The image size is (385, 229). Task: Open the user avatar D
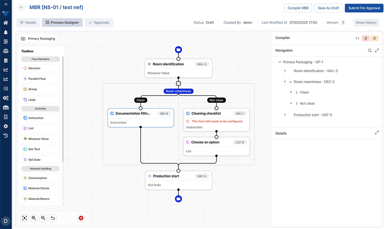(5, 221)
